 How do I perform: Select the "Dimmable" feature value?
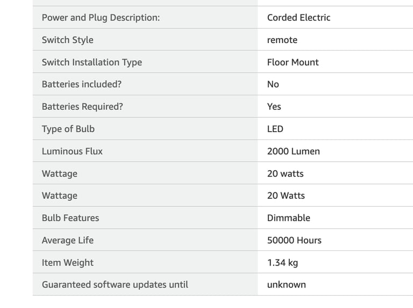tap(288, 218)
